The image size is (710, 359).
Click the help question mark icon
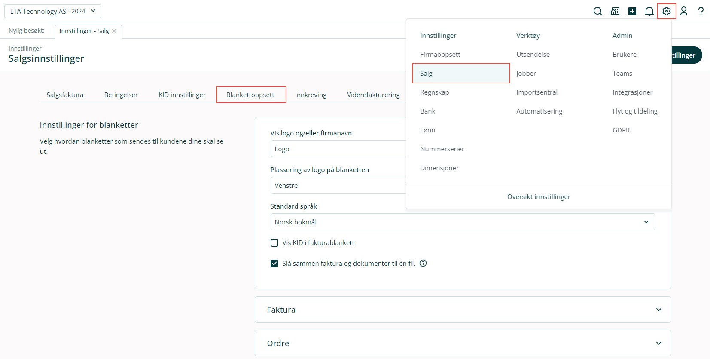click(x=701, y=11)
